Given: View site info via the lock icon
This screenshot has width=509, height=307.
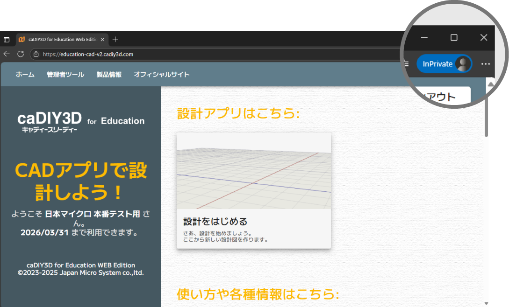Looking at the screenshot, I should point(36,54).
